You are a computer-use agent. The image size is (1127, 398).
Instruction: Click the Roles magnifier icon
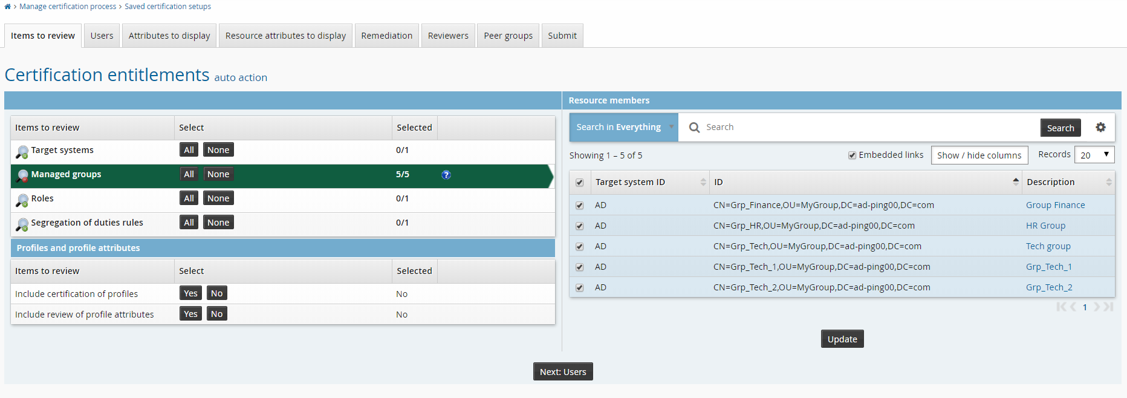22,200
